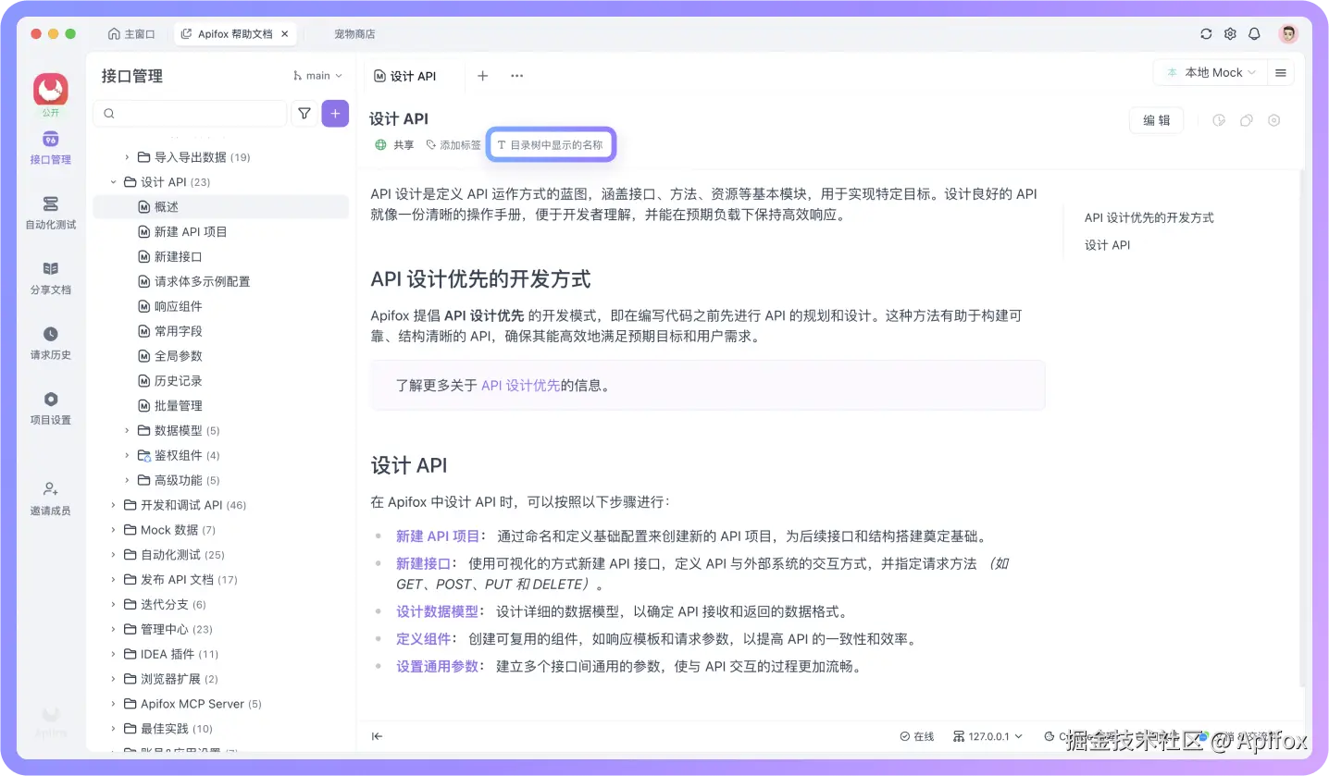Open 新建 API 项目 link

point(438,536)
